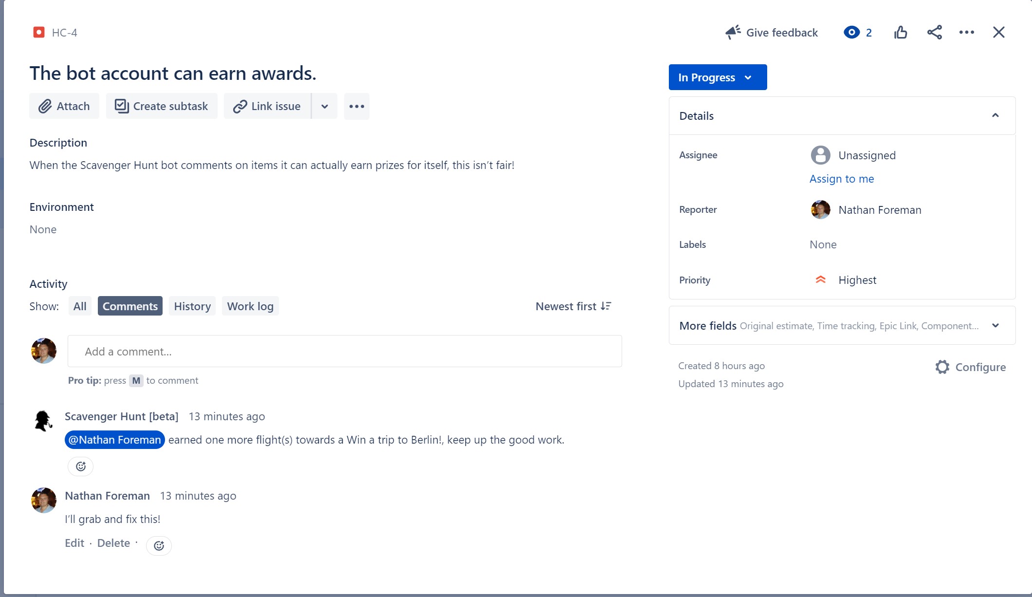The height and width of the screenshot is (597, 1032).
Task: Open the more actions ellipsis menu
Action: click(966, 32)
